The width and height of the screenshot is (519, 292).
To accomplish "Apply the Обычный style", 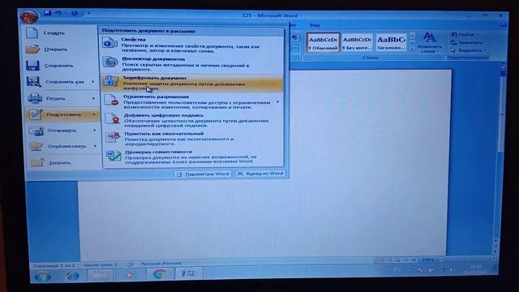I will (x=323, y=42).
